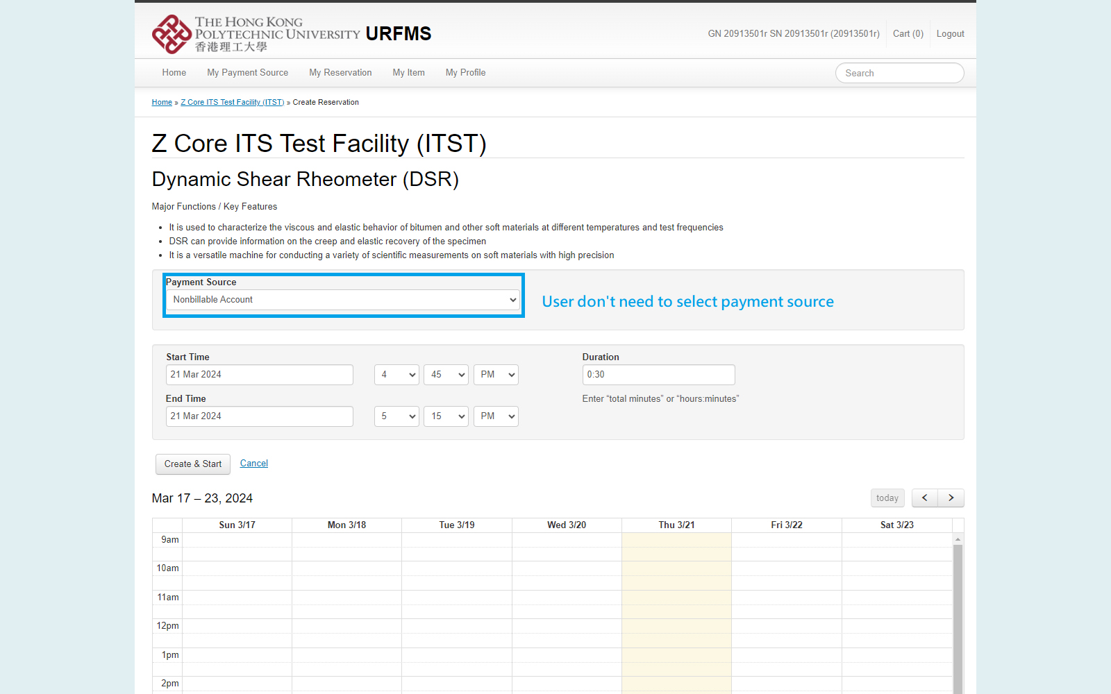Image resolution: width=1111 pixels, height=694 pixels.
Task: Open the end time minutes dropdown
Action: tap(446, 416)
